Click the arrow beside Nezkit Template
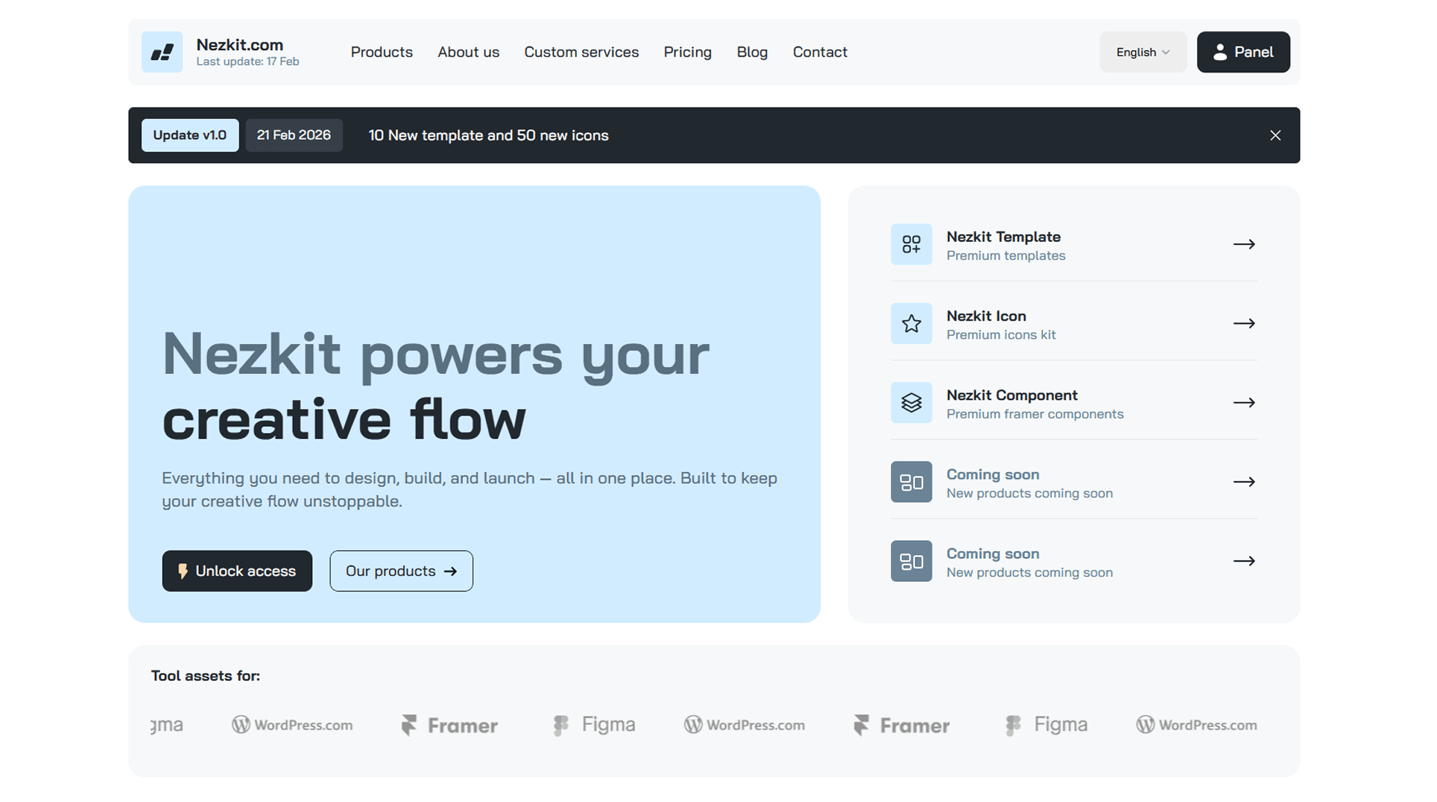 (1244, 244)
